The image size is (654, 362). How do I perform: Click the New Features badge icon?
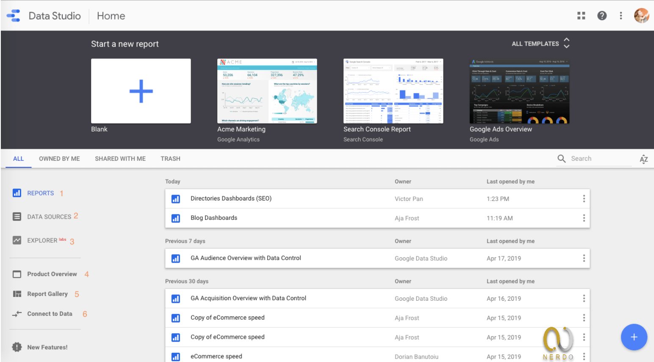[17, 347]
